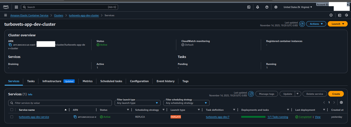Image resolution: width=351 pixels, height=127 pixels.
Task: Sort by Service name ascending arrow
Action: tap(66, 110)
